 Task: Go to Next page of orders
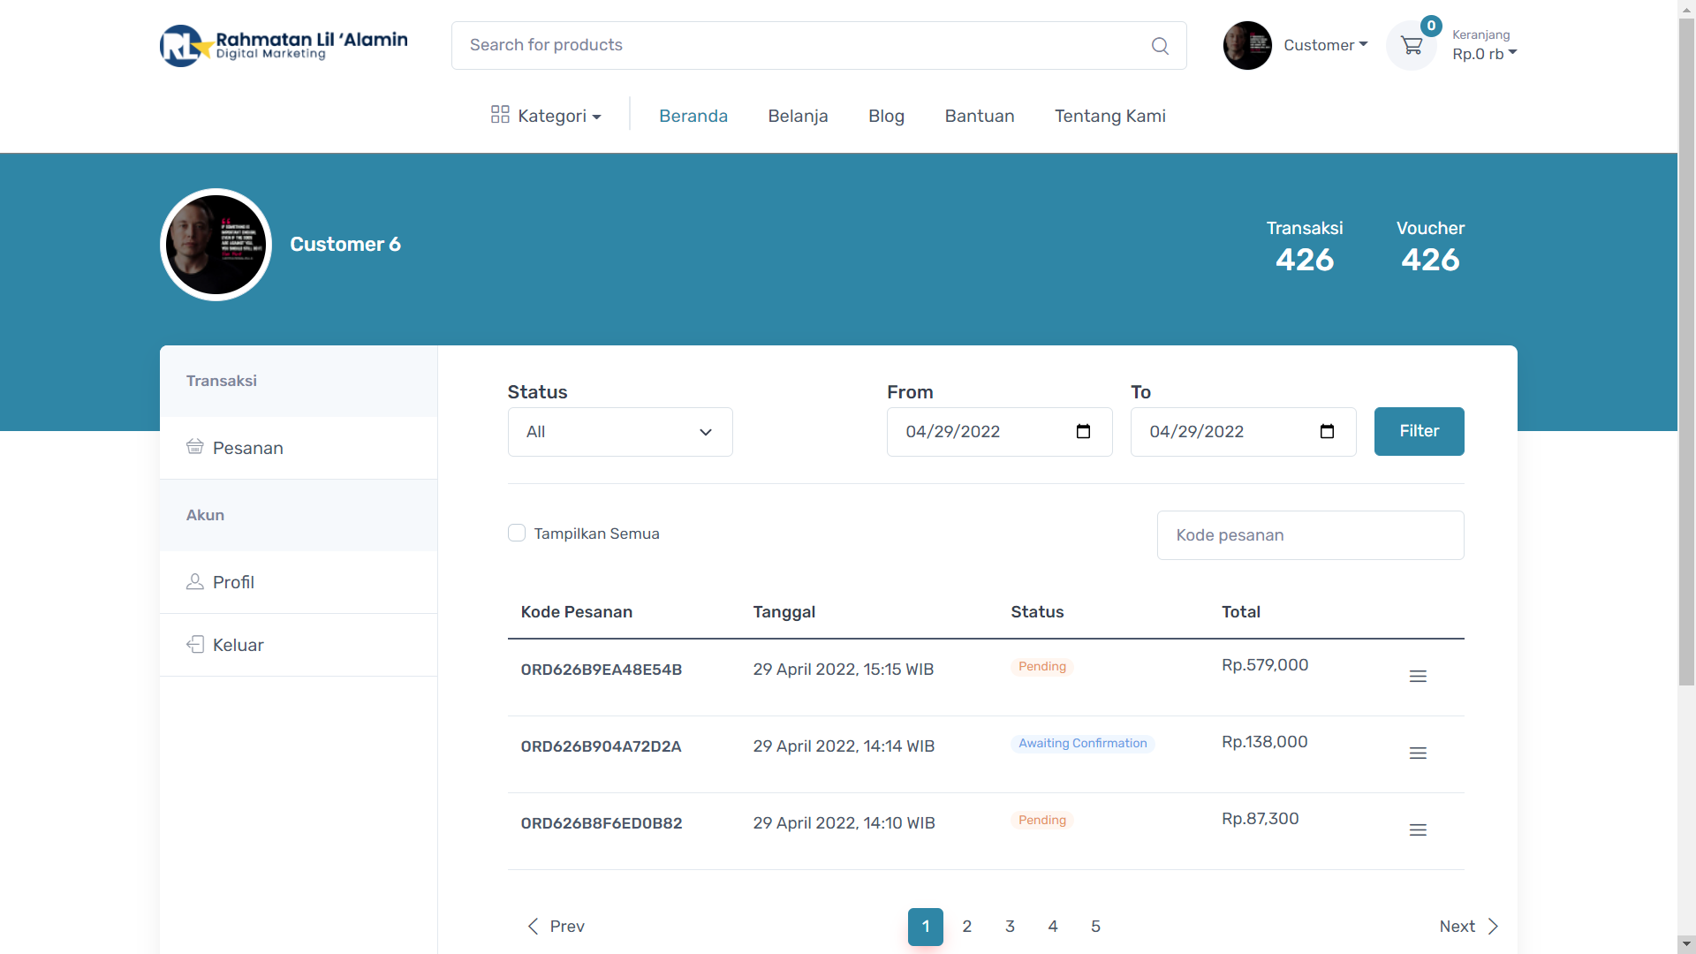(1468, 927)
